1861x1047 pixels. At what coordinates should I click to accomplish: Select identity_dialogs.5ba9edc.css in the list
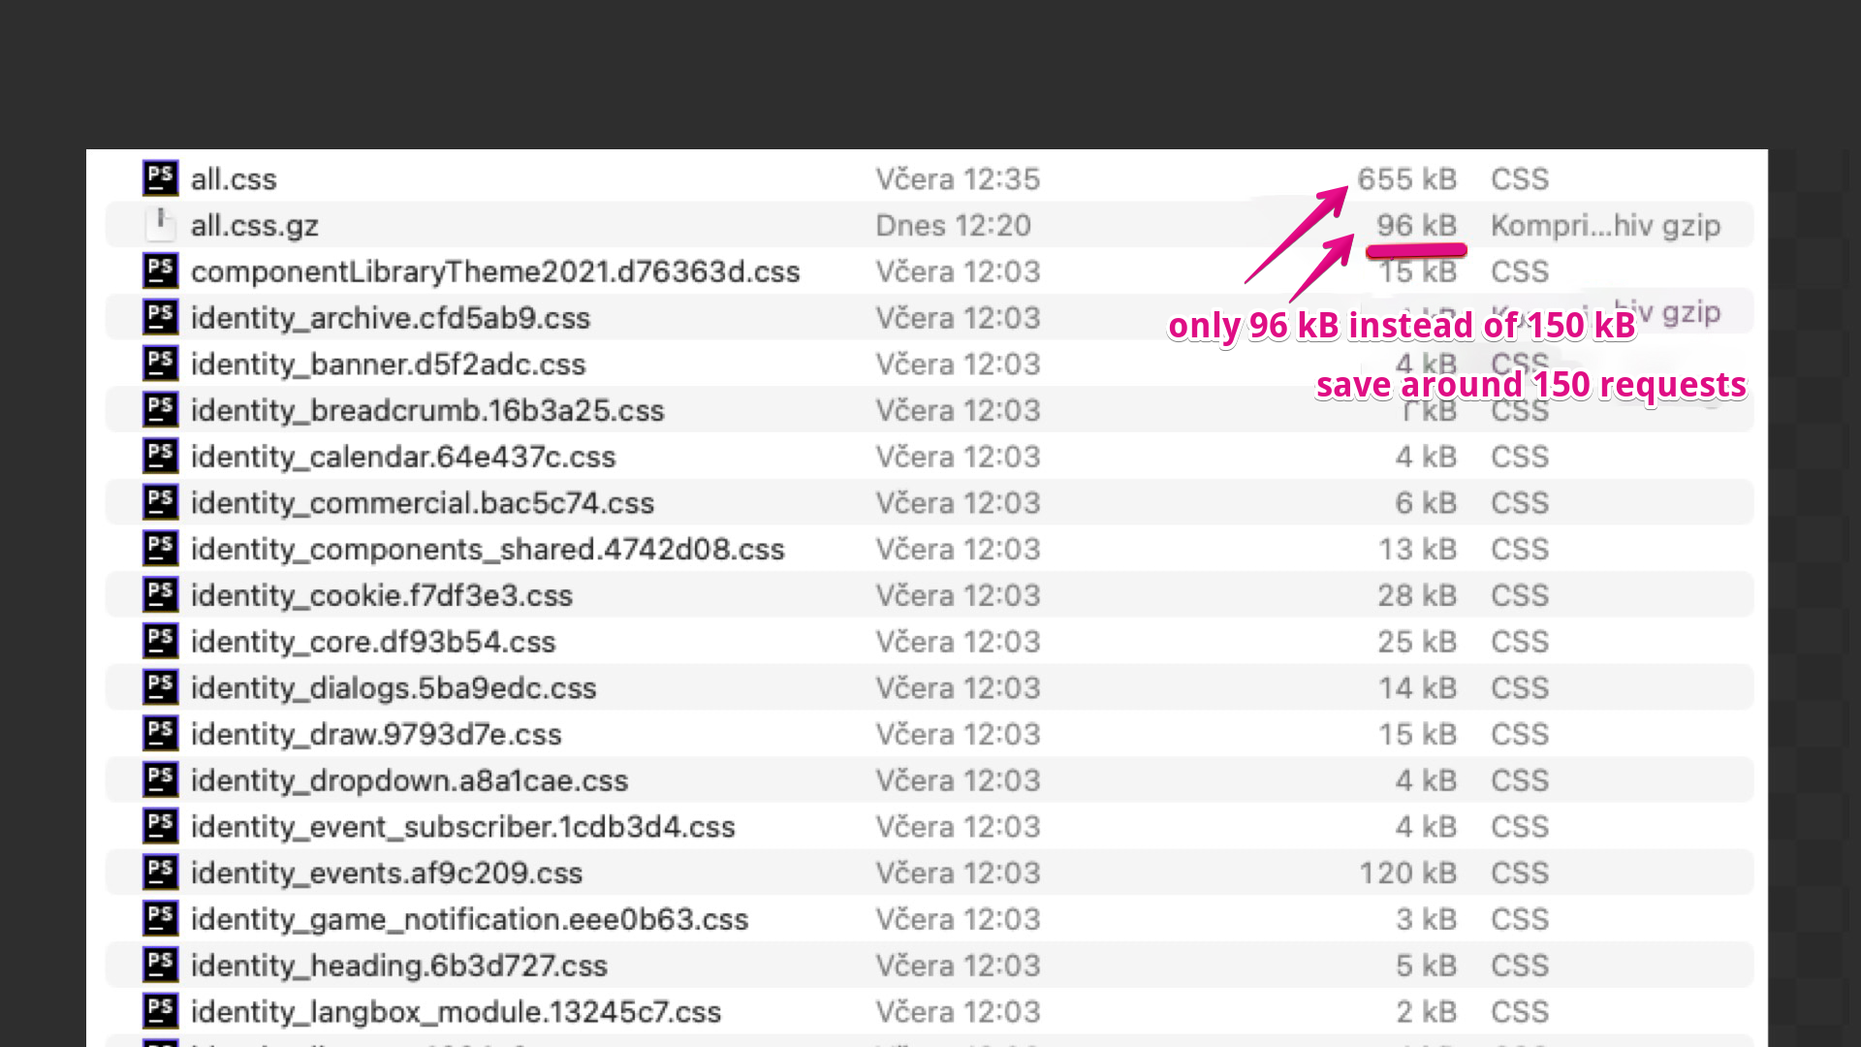(393, 688)
